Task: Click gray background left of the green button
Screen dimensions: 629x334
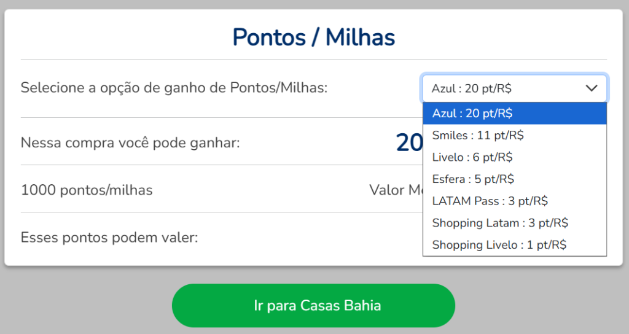Action: click(x=86, y=305)
